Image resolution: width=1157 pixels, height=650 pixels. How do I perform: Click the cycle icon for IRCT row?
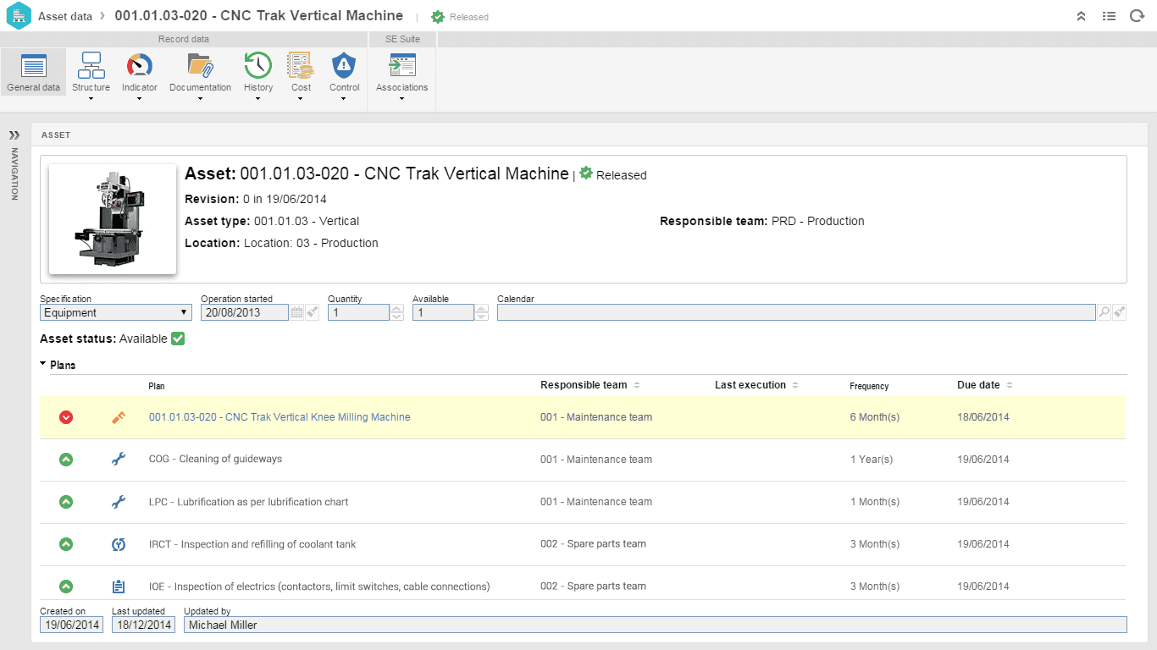tap(119, 544)
